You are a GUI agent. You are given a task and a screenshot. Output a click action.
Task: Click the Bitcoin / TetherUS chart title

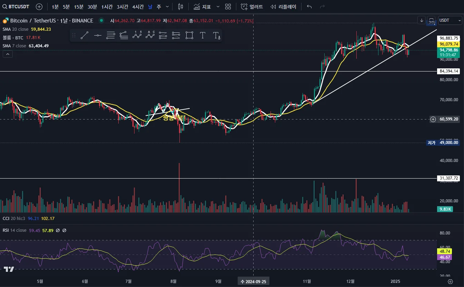tap(51, 21)
